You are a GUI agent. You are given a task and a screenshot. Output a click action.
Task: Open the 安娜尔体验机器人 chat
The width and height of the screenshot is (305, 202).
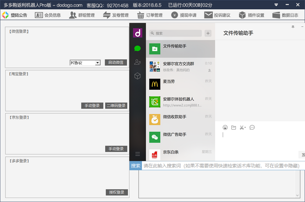(180, 102)
